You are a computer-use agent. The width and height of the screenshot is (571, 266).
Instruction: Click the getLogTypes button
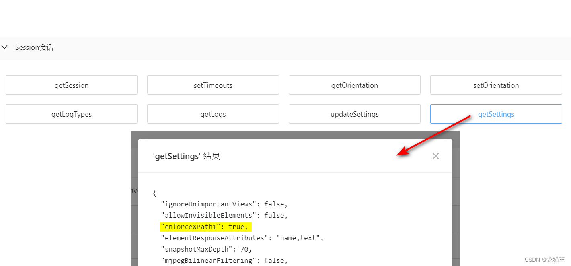pyautogui.click(x=71, y=114)
